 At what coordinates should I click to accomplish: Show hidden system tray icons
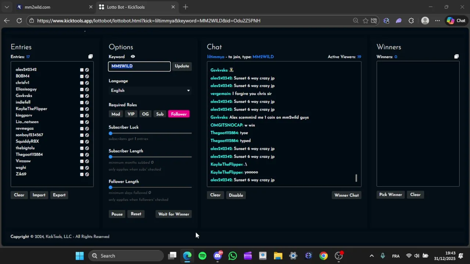[x=372, y=256]
